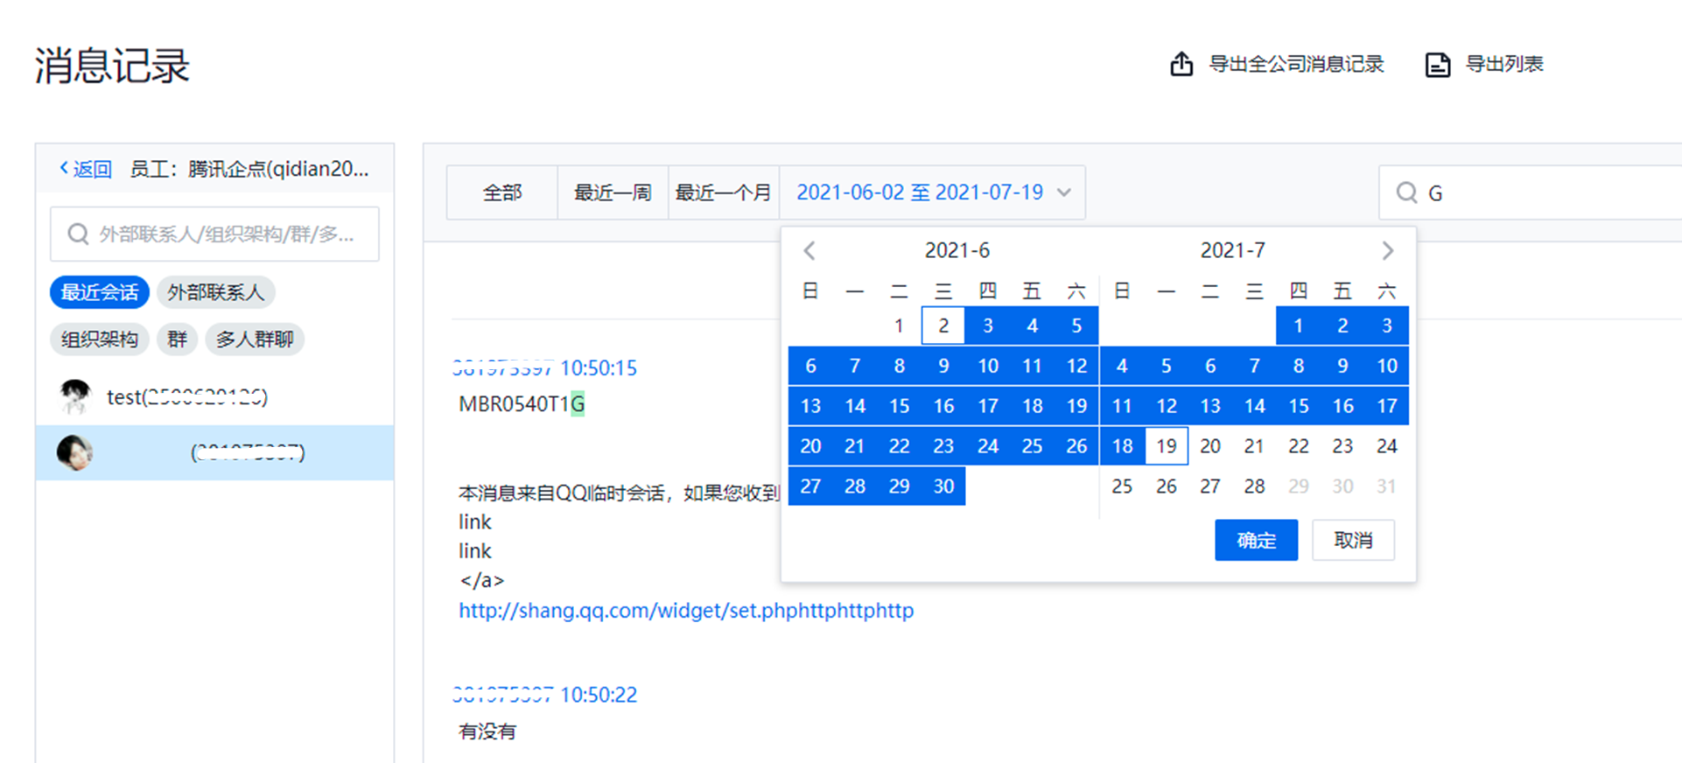This screenshot has width=1682, height=763.
Task: Confirm the date range with 确定
Action: point(1256,541)
